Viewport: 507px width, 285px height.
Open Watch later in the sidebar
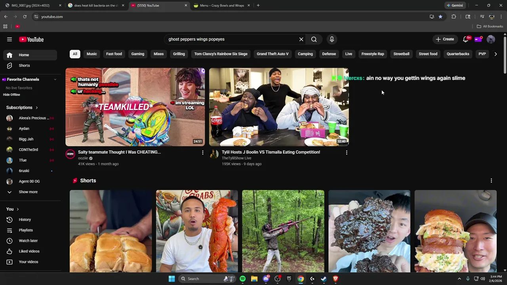30,241
